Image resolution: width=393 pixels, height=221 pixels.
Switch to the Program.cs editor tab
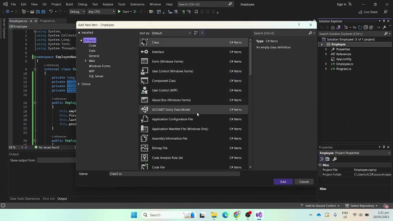pos(47,21)
